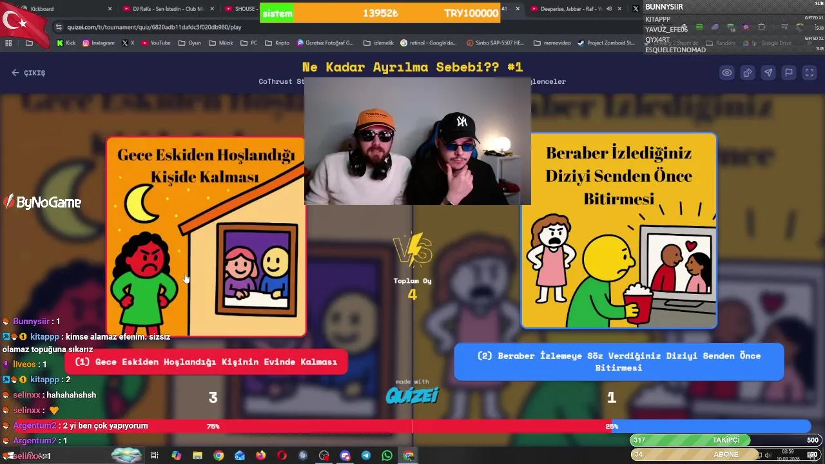Open Copilot icon in taskbar
Image resolution: width=825 pixels, height=464 pixels.
[176, 456]
